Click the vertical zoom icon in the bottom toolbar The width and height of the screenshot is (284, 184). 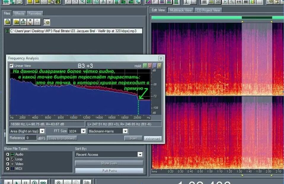click(87, 182)
